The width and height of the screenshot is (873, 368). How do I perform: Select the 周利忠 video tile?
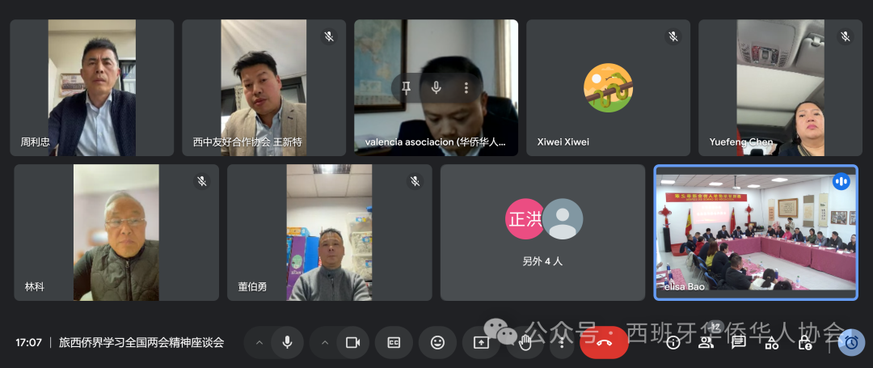(91, 88)
